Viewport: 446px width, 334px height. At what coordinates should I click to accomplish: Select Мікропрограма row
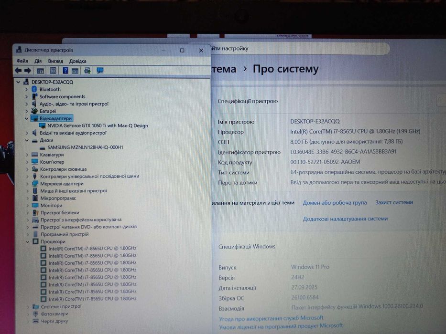pyautogui.click(x=58, y=198)
